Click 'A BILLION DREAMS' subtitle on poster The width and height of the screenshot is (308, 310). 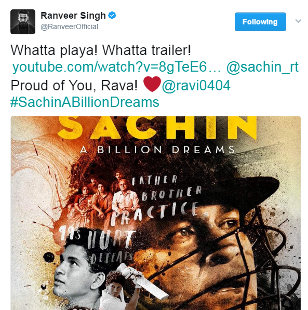point(157,150)
